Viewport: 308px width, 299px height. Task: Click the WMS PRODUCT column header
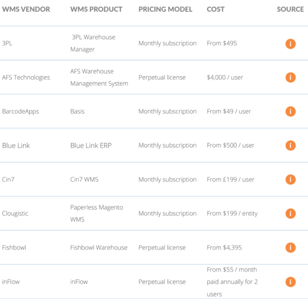[x=96, y=9]
